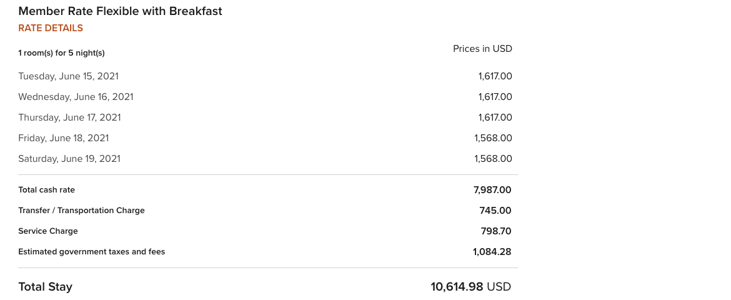
Task: Click the 798.70 service charge amount
Action: point(496,231)
